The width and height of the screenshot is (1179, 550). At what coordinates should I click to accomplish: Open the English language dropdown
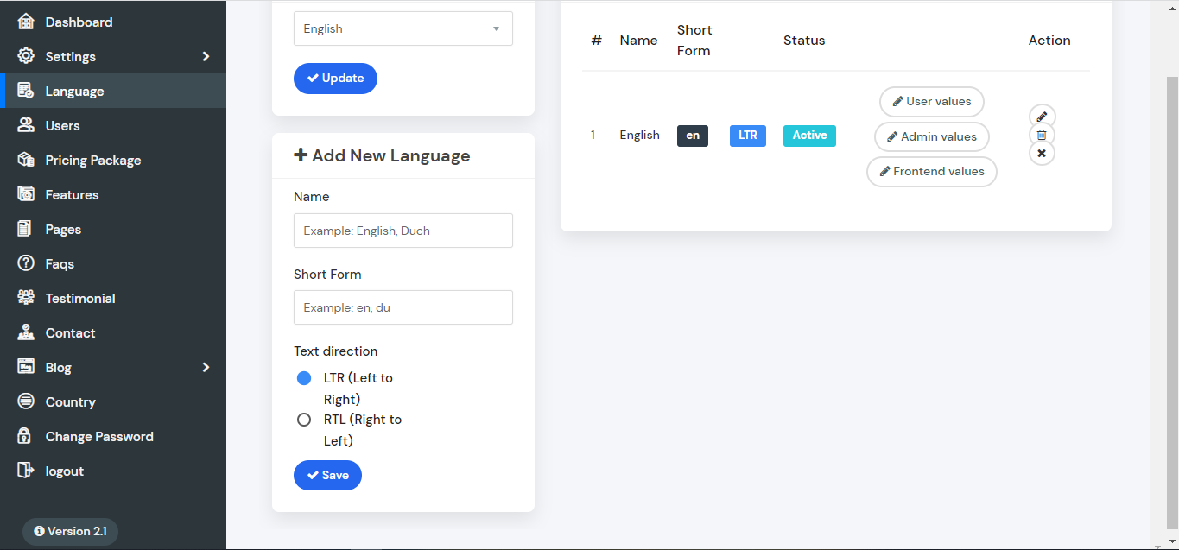403,28
